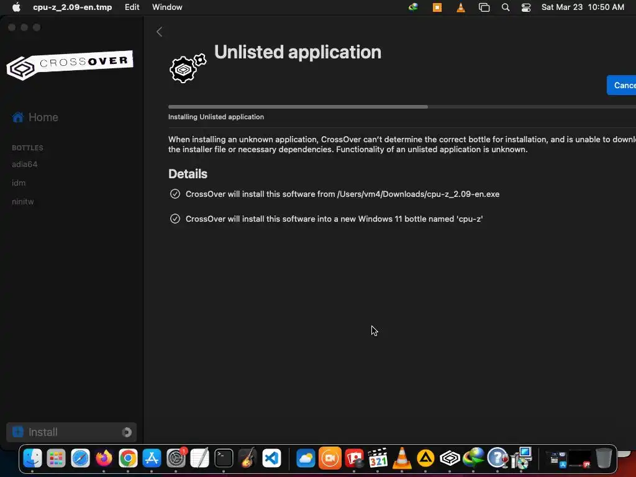Screen dimensions: 636x477
Task: Click the VLC cone icon in the menu bar
Action: point(461,7)
